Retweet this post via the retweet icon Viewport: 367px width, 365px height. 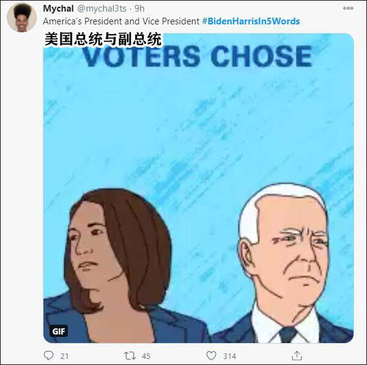[130, 356]
